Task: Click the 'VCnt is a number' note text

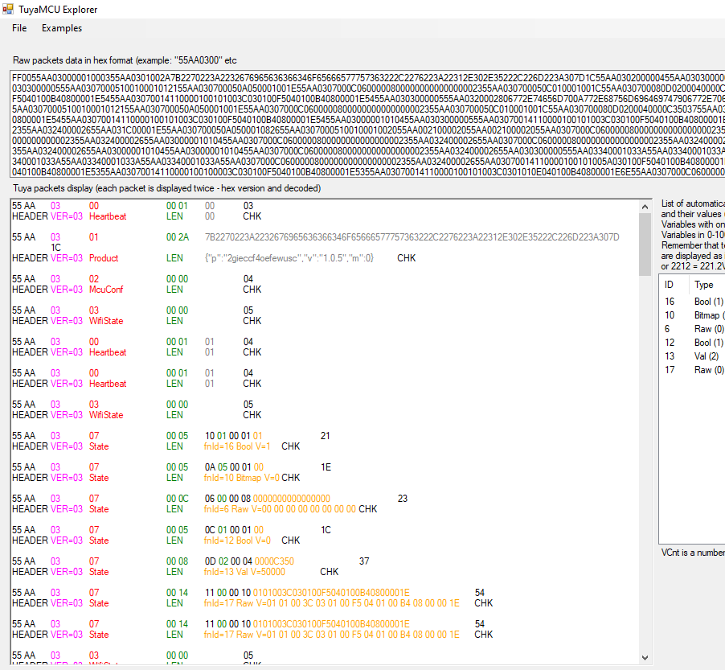Action: (693, 553)
